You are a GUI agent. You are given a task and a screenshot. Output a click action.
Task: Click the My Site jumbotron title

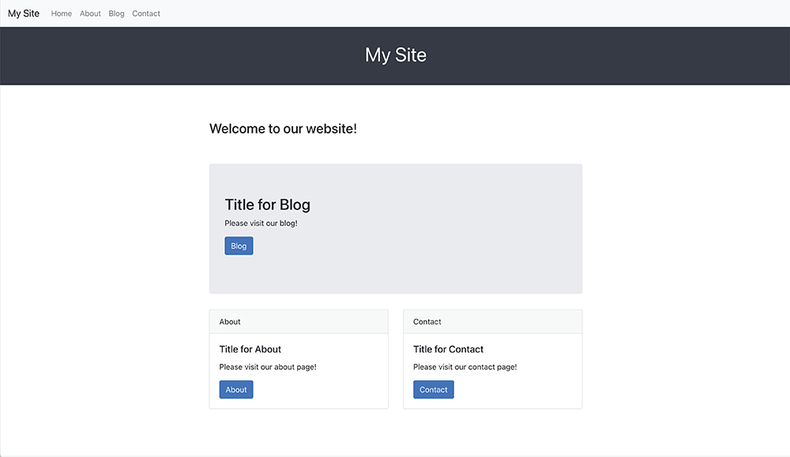395,55
